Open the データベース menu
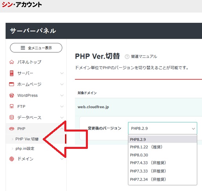Screen dimensions: 202x191 tap(29, 118)
